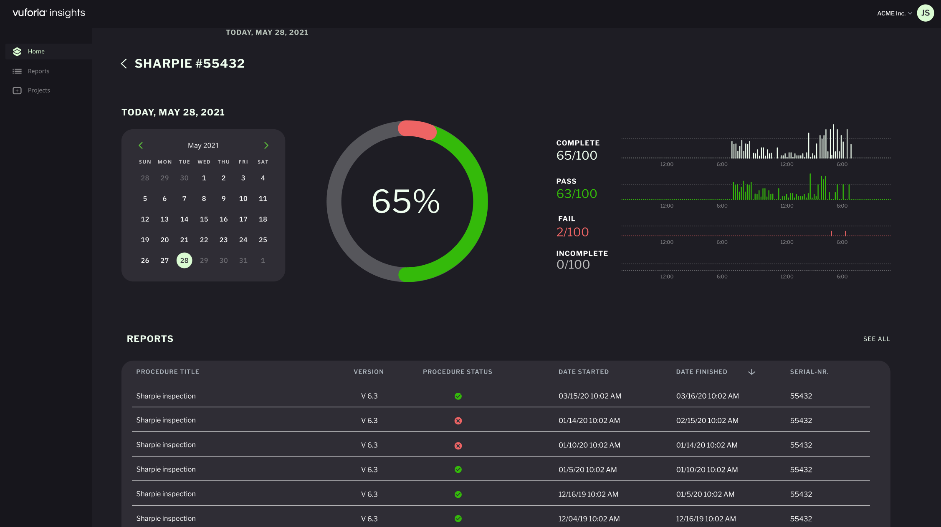
Task: Click the Projects plus-box icon in sidebar
Action: pos(17,90)
